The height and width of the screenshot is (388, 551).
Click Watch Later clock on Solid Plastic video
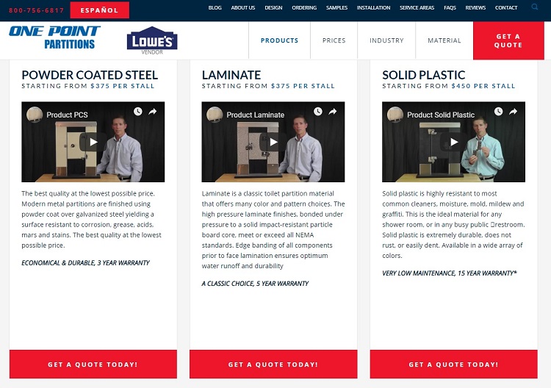pyautogui.click(x=498, y=112)
